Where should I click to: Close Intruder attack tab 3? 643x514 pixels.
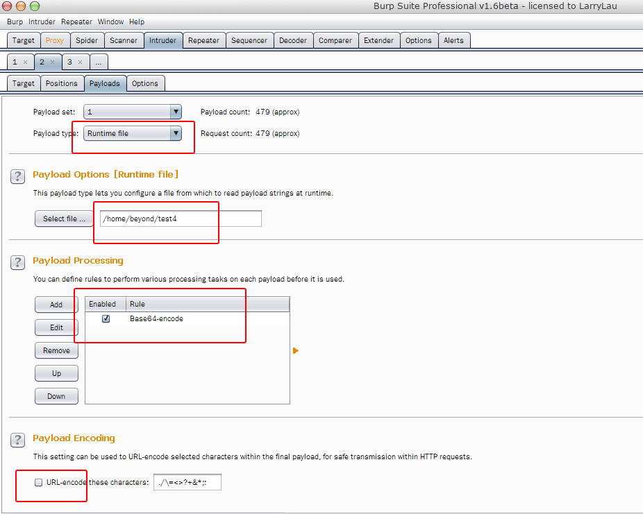81,62
